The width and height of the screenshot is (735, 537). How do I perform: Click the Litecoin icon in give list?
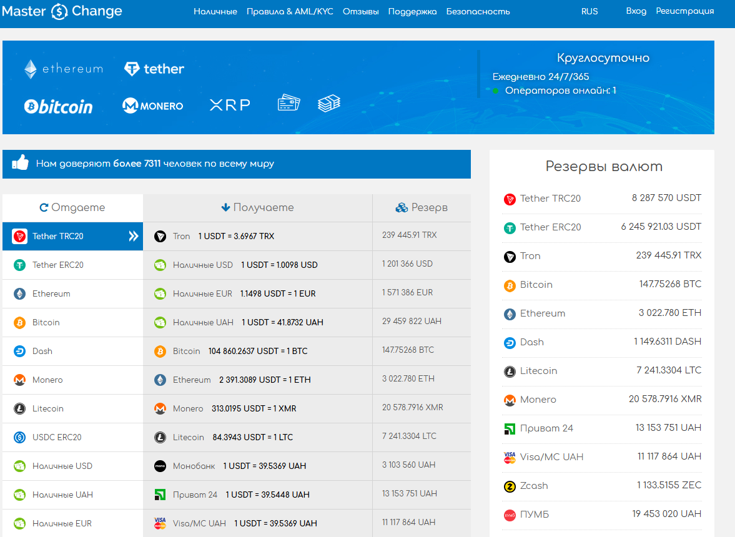(20, 408)
